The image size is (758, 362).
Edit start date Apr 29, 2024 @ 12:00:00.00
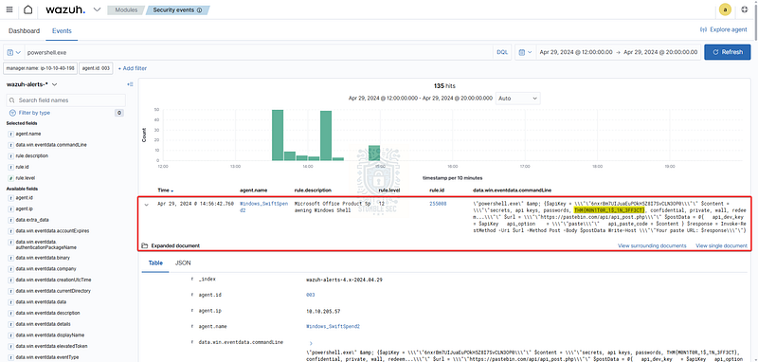(x=576, y=52)
